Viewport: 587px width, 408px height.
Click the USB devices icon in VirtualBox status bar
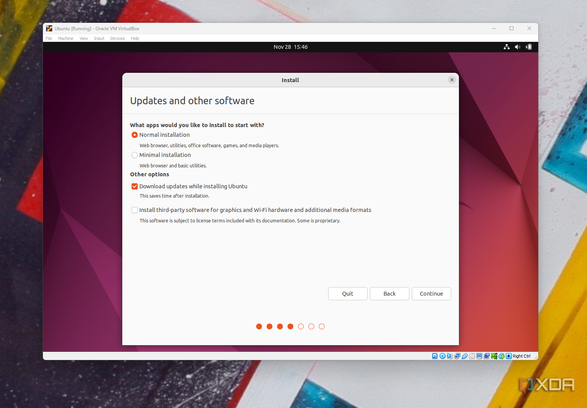pos(465,356)
